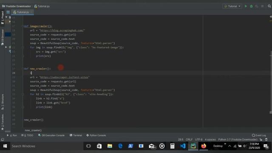
Task: Click print(link) line in editor
Action: click(x=44, y=107)
